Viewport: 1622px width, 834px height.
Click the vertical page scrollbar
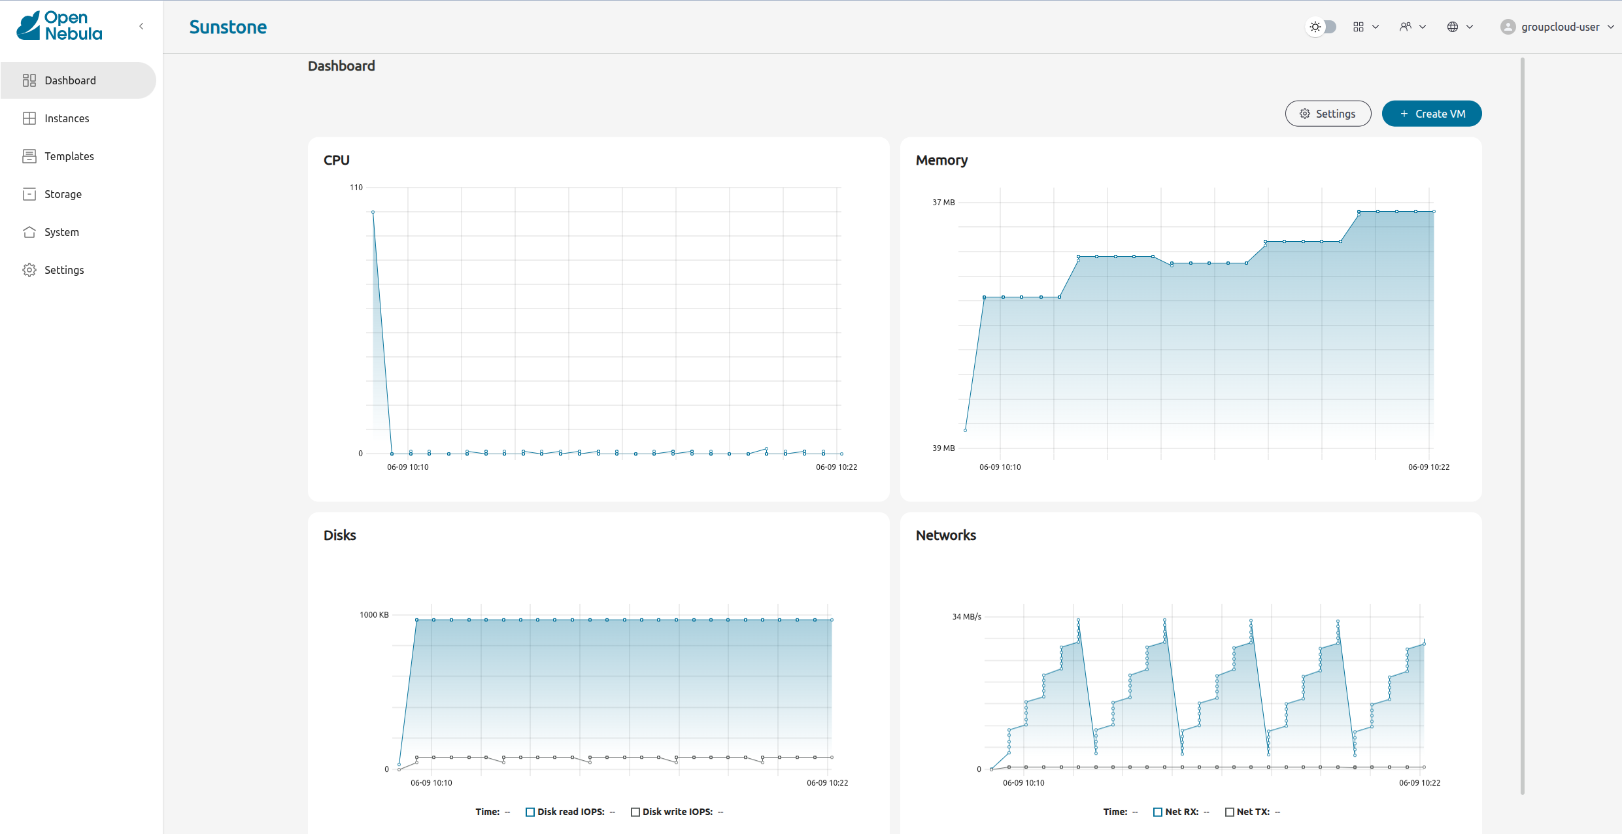[1522, 425]
